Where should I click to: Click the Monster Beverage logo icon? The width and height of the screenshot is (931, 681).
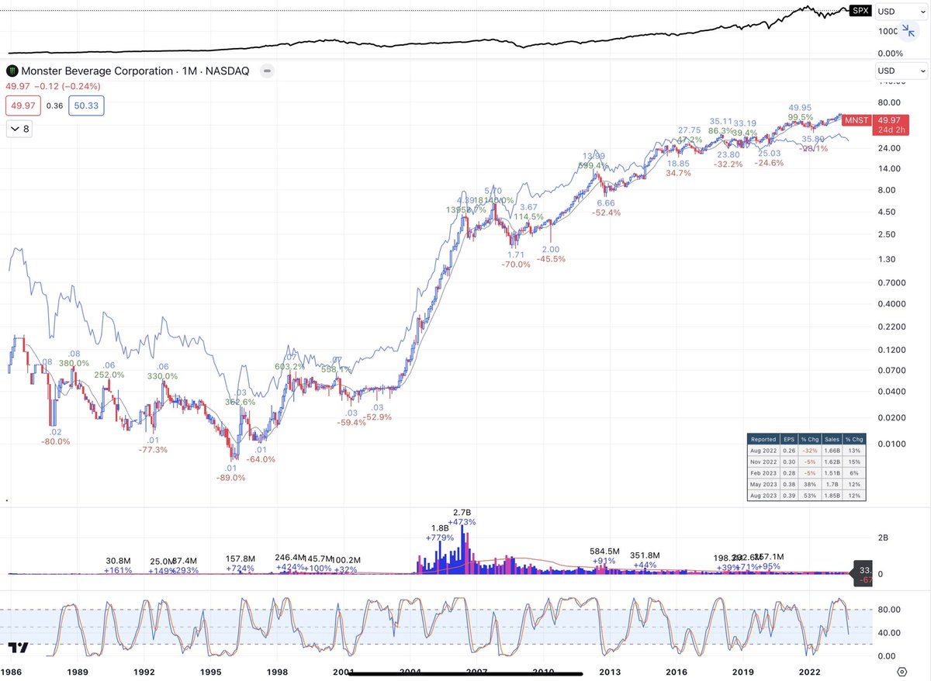12,71
